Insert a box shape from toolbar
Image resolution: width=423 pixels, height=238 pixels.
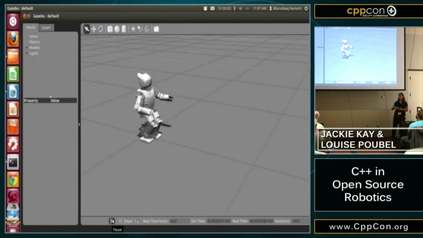[x=110, y=29]
